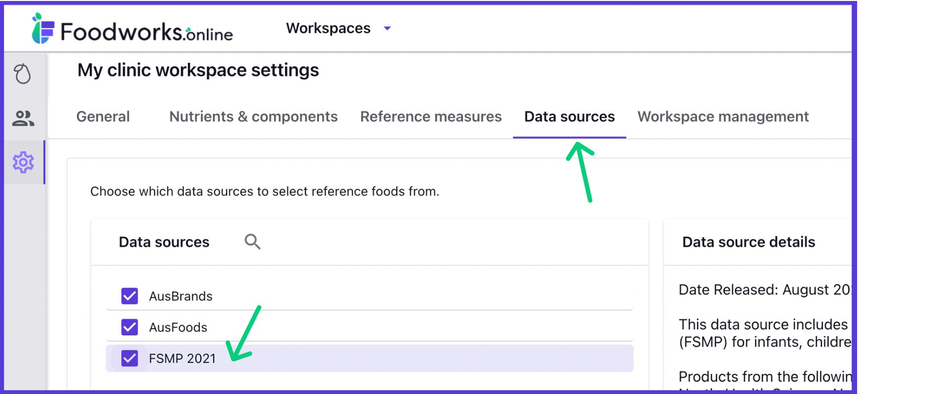The height and width of the screenshot is (394, 937).
Task: Click the Foodworks.online logo
Action: [132, 30]
